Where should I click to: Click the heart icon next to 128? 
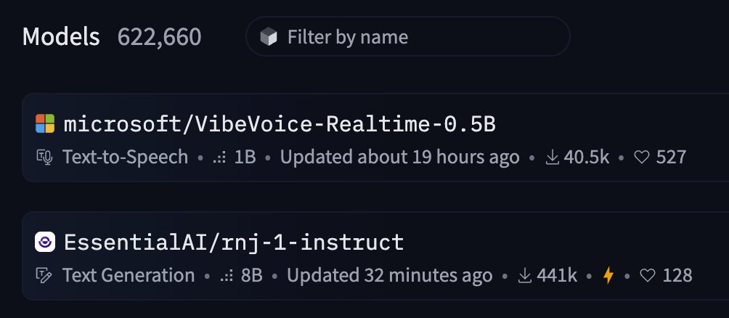tap(647, 276)
